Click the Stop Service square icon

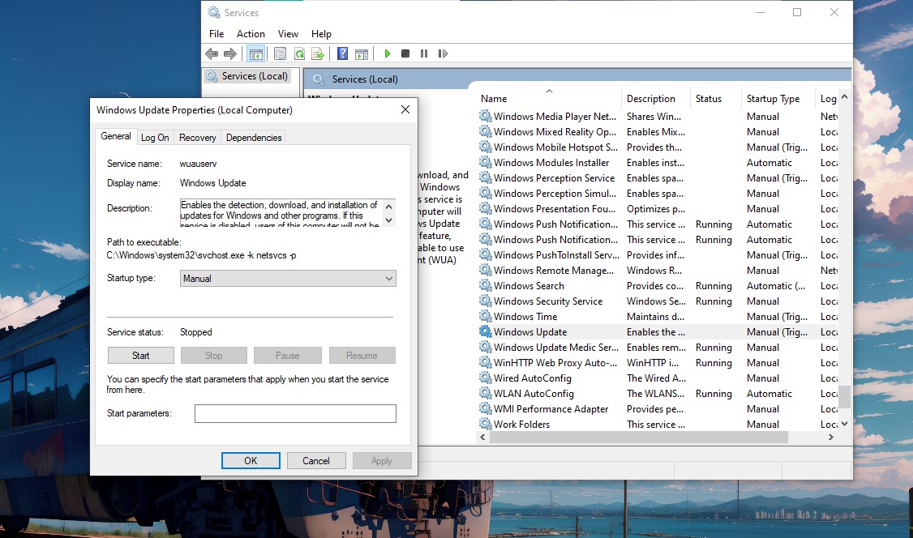click(x=405, y=53)
